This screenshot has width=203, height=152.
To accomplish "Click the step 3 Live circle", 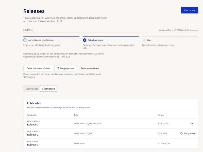I will point(144,40).
